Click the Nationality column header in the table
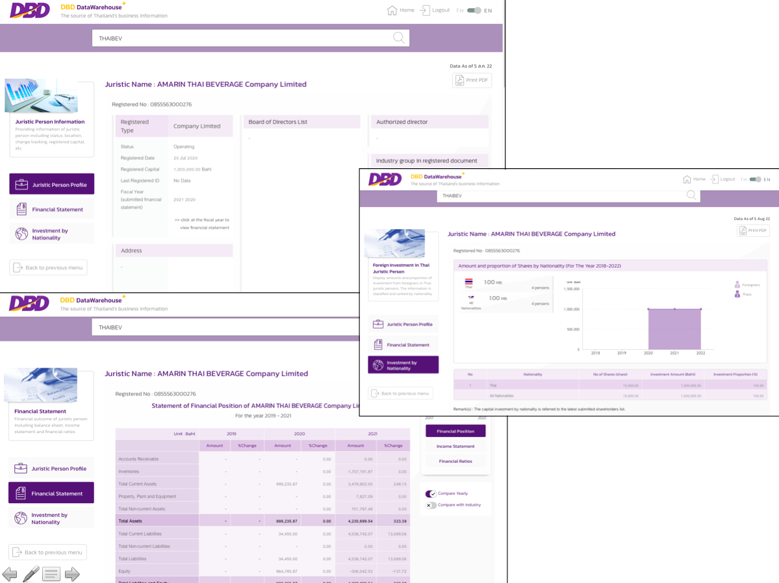The width and height of the screenshot is (779, 583). (533, 375)
